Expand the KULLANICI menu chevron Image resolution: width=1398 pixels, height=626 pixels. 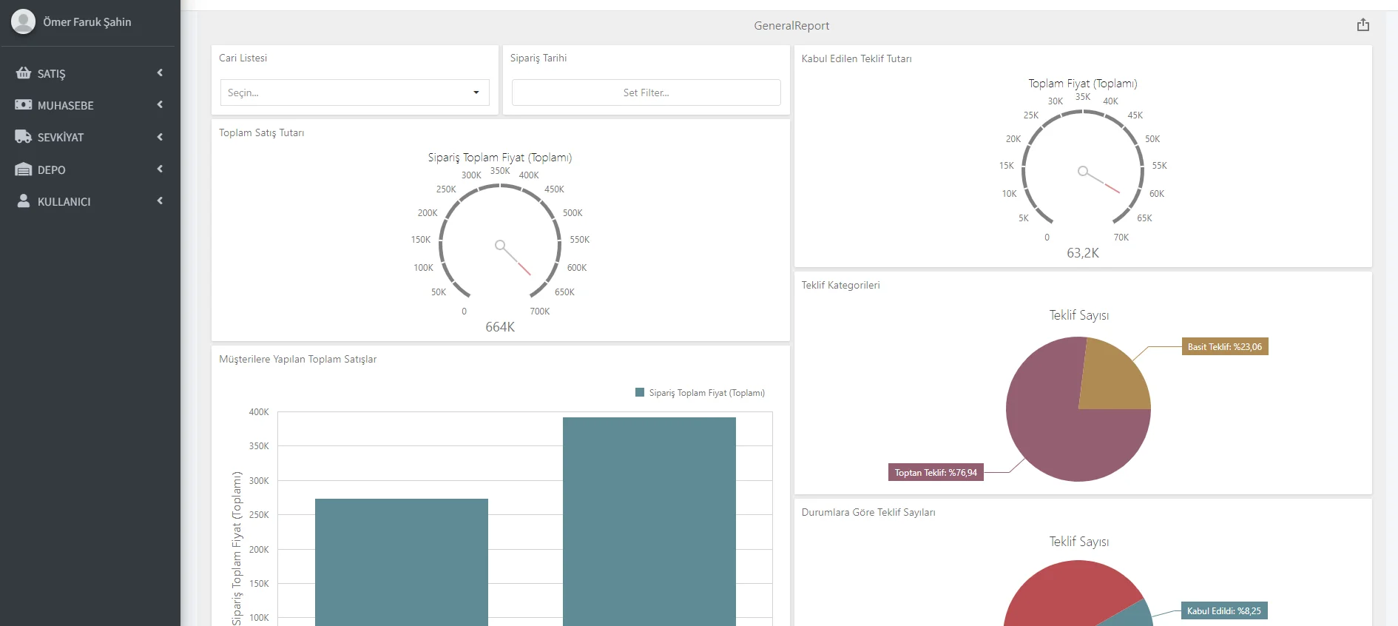click(160, 201)
